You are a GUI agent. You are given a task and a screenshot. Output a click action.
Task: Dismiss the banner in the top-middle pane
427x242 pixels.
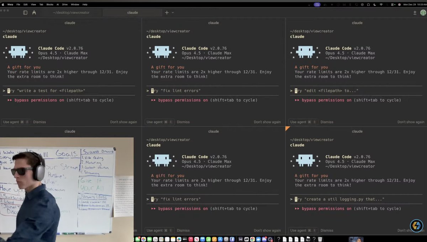183,122
